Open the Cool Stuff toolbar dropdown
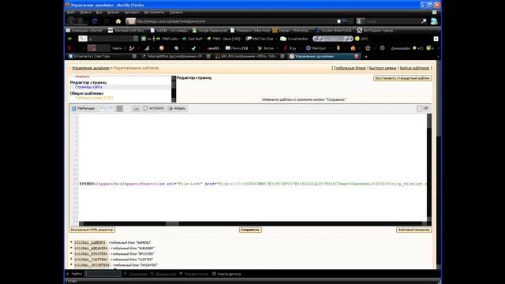This screenshot has height=284, width=505. tap(193, 39)
